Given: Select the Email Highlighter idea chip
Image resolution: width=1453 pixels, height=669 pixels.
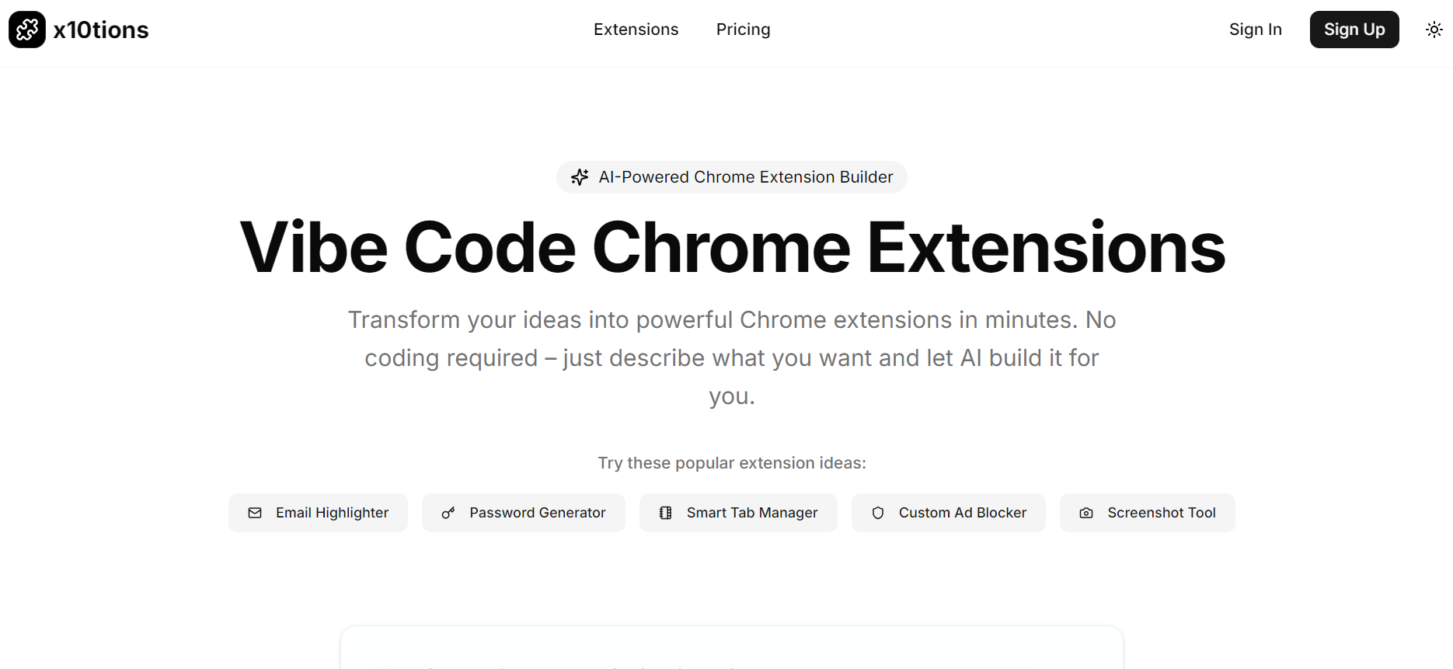Looking at the screenshot, I should (x=318, y=513).
